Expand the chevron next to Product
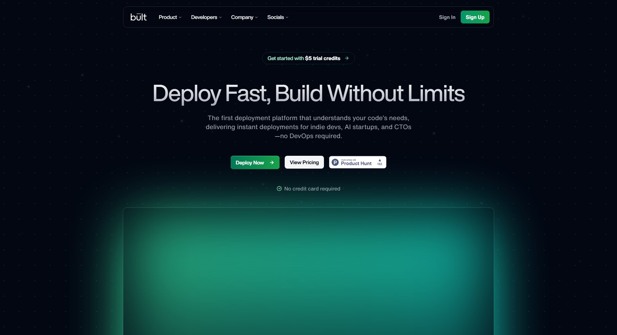This screenshot has height=335, width=617. (180, 18)
